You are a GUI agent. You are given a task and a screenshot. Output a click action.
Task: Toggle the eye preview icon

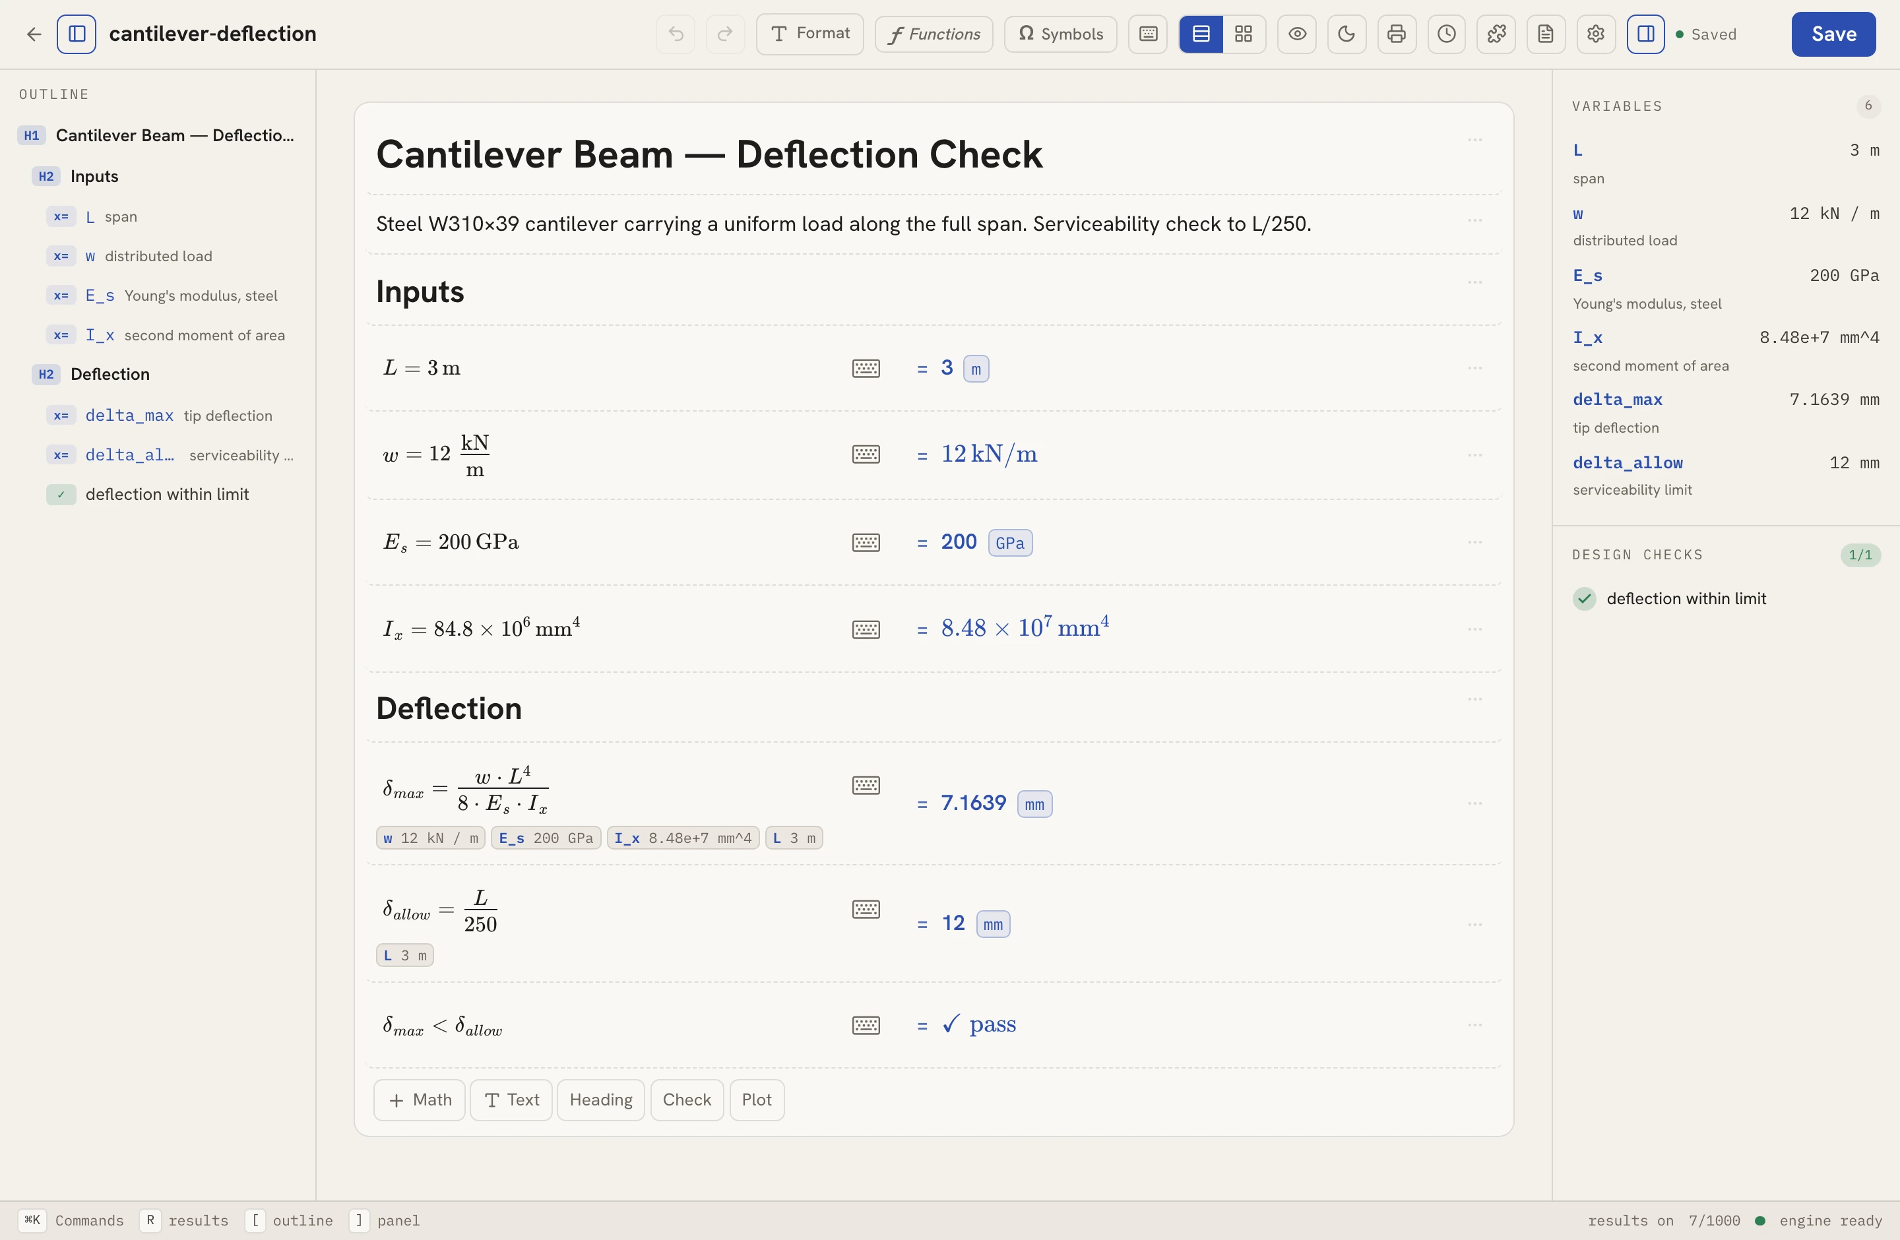point(1297,34)
